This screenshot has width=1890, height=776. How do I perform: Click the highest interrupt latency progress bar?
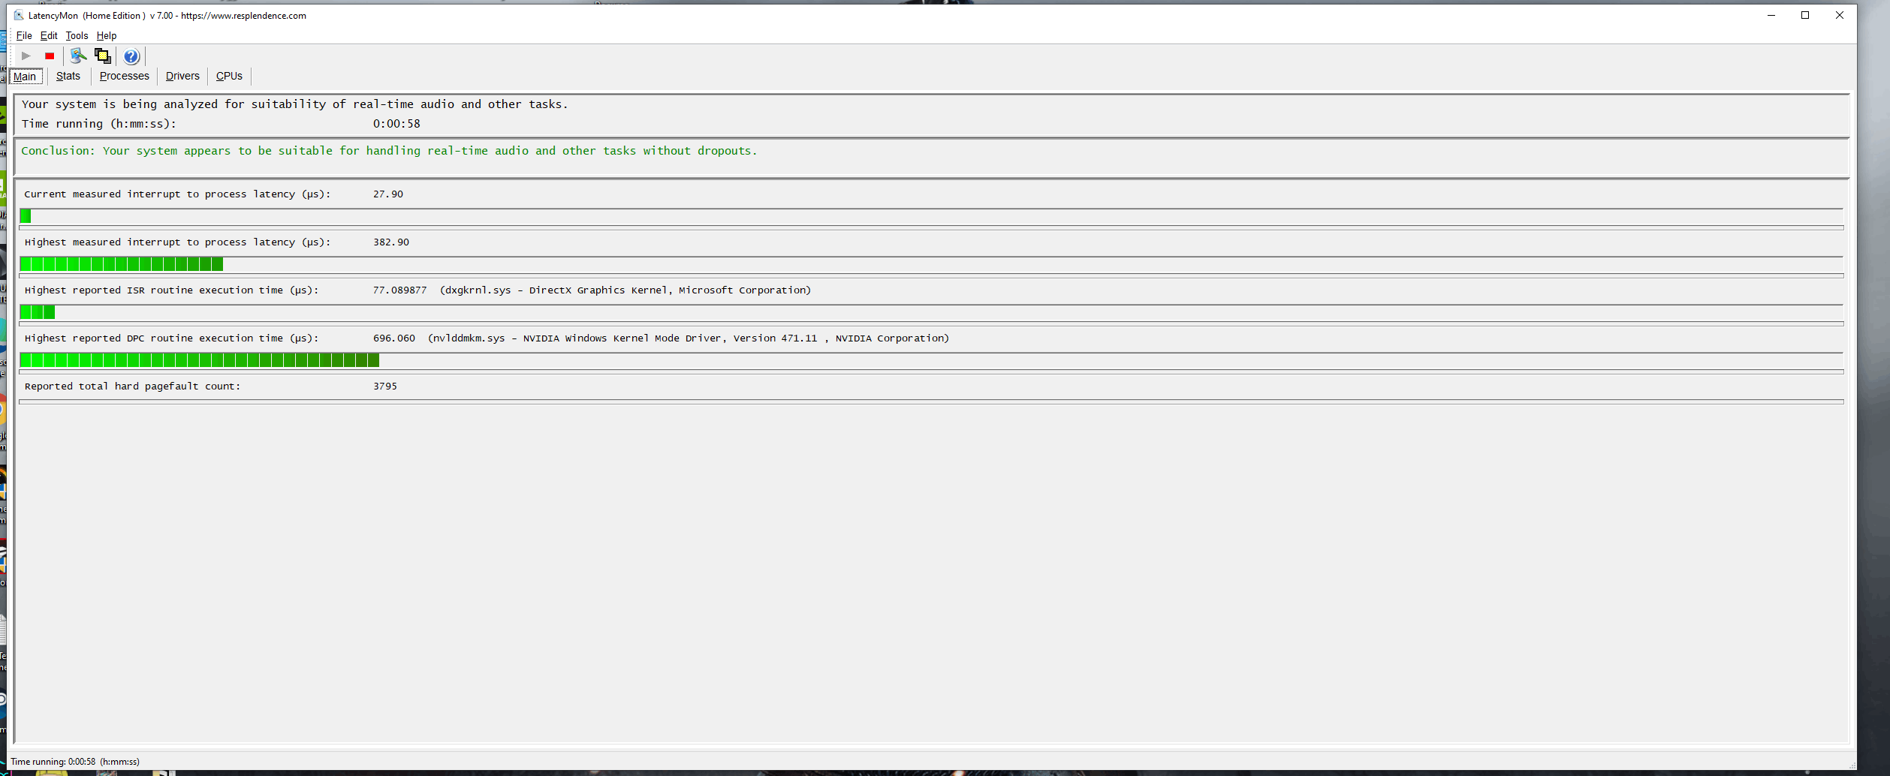[931, 264]
